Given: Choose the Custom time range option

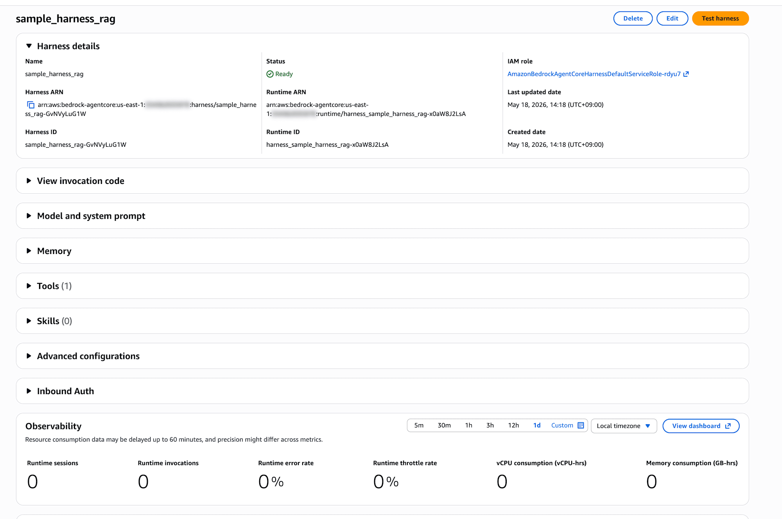Looking at the screenshot, I should coord(562,425).
